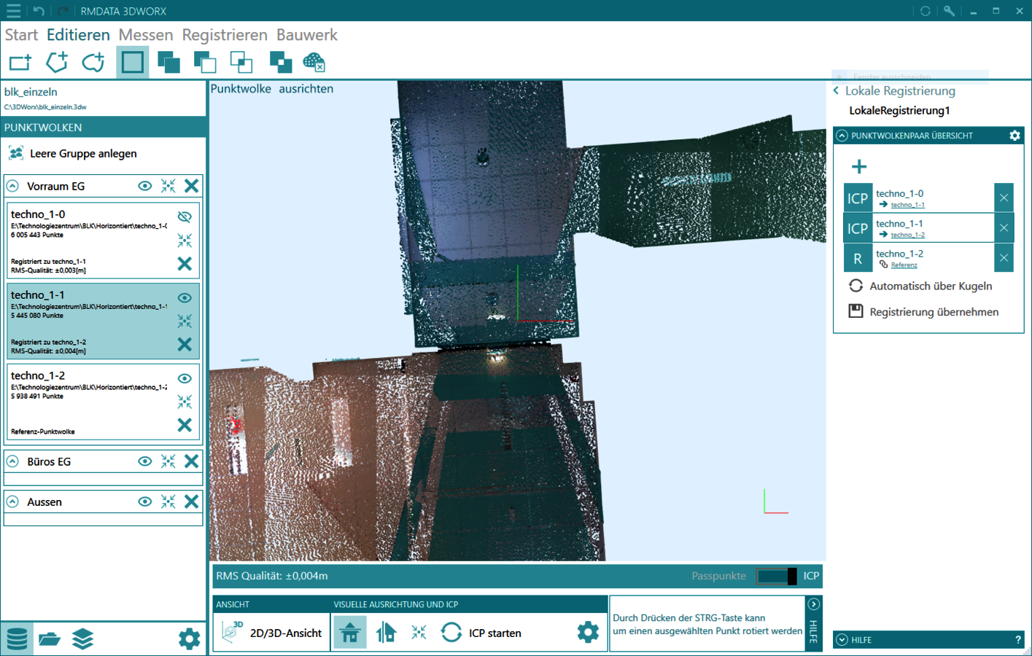Click Registrierung übernehmen
The height and width of the screenshot is (656, 1032).
click(934, 312)
